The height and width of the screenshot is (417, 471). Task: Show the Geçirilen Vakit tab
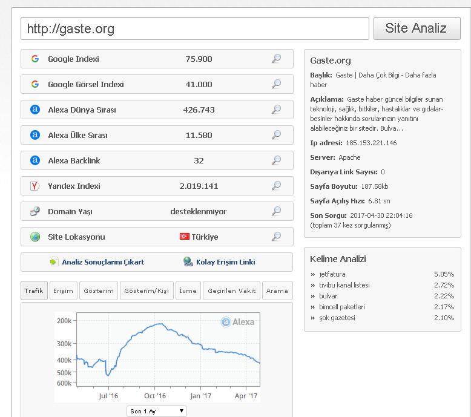point(232,291)
